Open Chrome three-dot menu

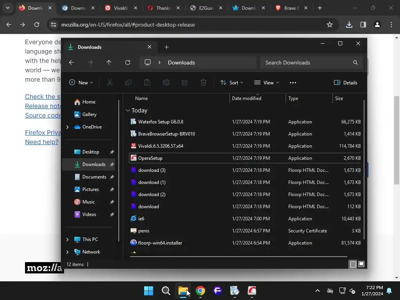[x=391, y=25]
